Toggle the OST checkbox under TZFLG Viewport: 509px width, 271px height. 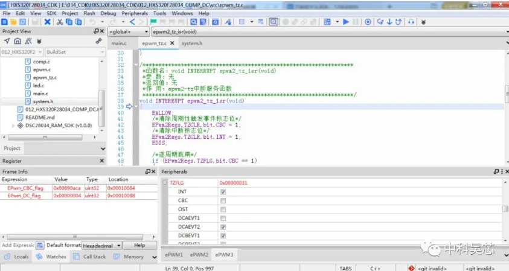pyautogui.click(x=223, y=209)
